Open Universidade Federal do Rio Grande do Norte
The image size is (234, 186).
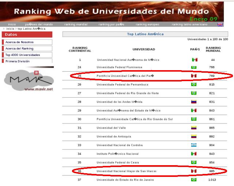point(128,93)
